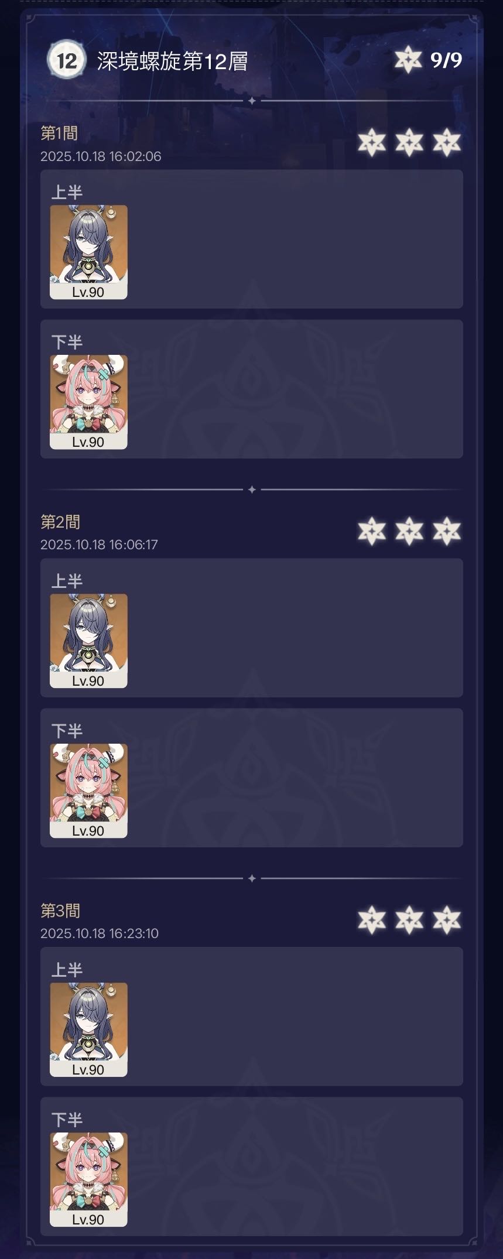Open dark-haired character portrait in Chamber 2 上半
The width and height of the screenshot is (503, 1259).
(x=88, y=641)
